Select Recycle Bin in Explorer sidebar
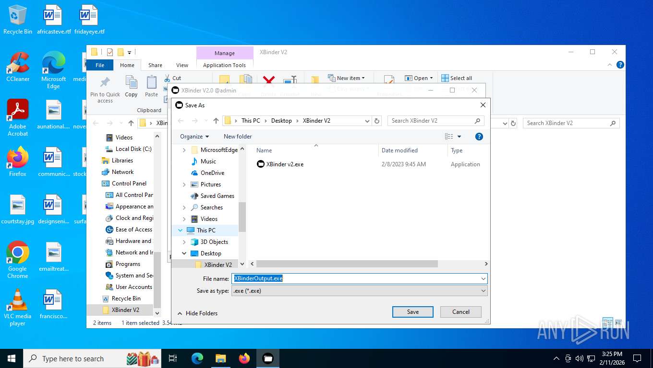The width and height of the screenshot is (653, 368). click(121, 299)
